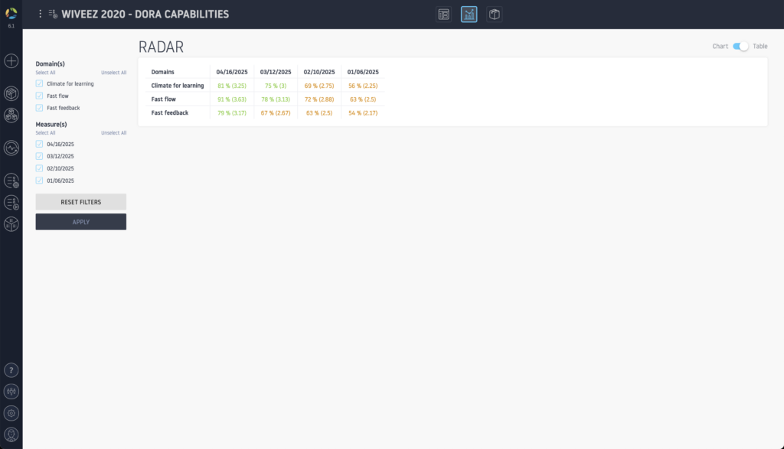
Task: Open the three-dot menu beside title
Action: (41, 14)
